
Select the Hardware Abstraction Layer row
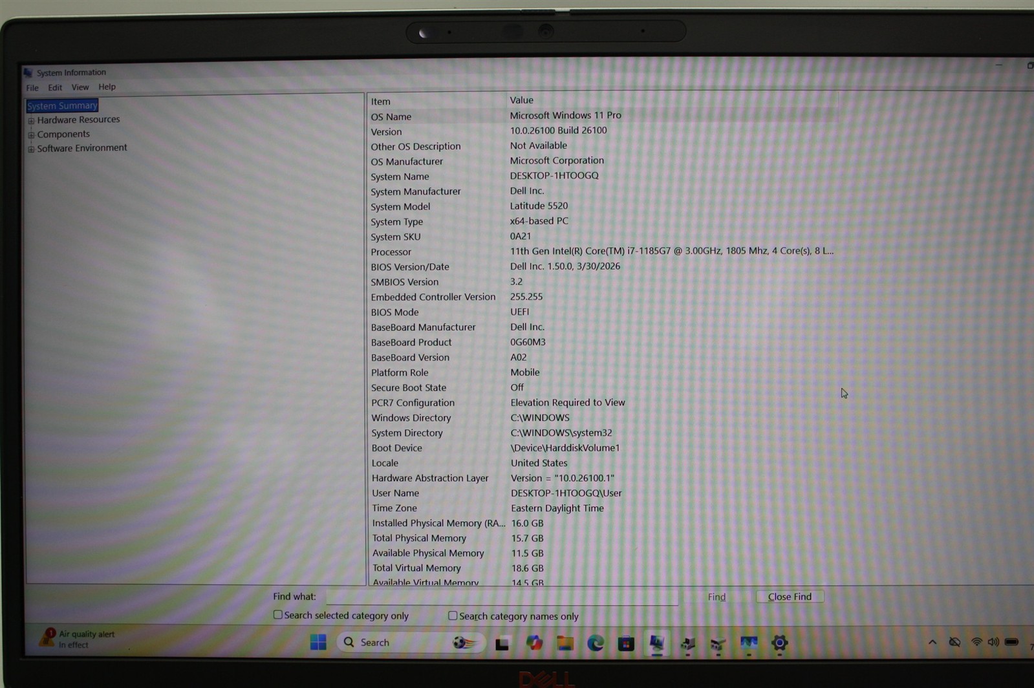pos(603,478)
